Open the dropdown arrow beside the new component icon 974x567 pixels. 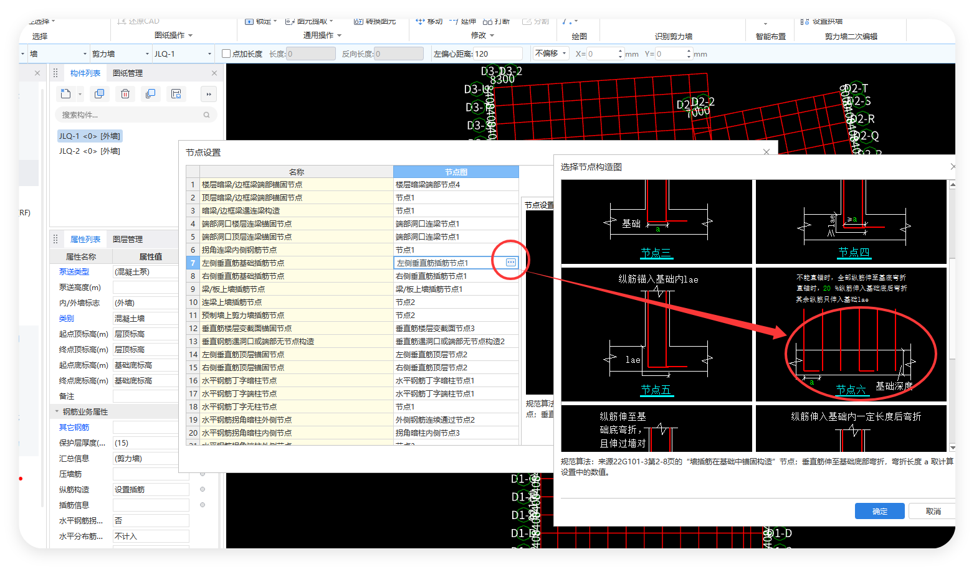coord(80,95)
